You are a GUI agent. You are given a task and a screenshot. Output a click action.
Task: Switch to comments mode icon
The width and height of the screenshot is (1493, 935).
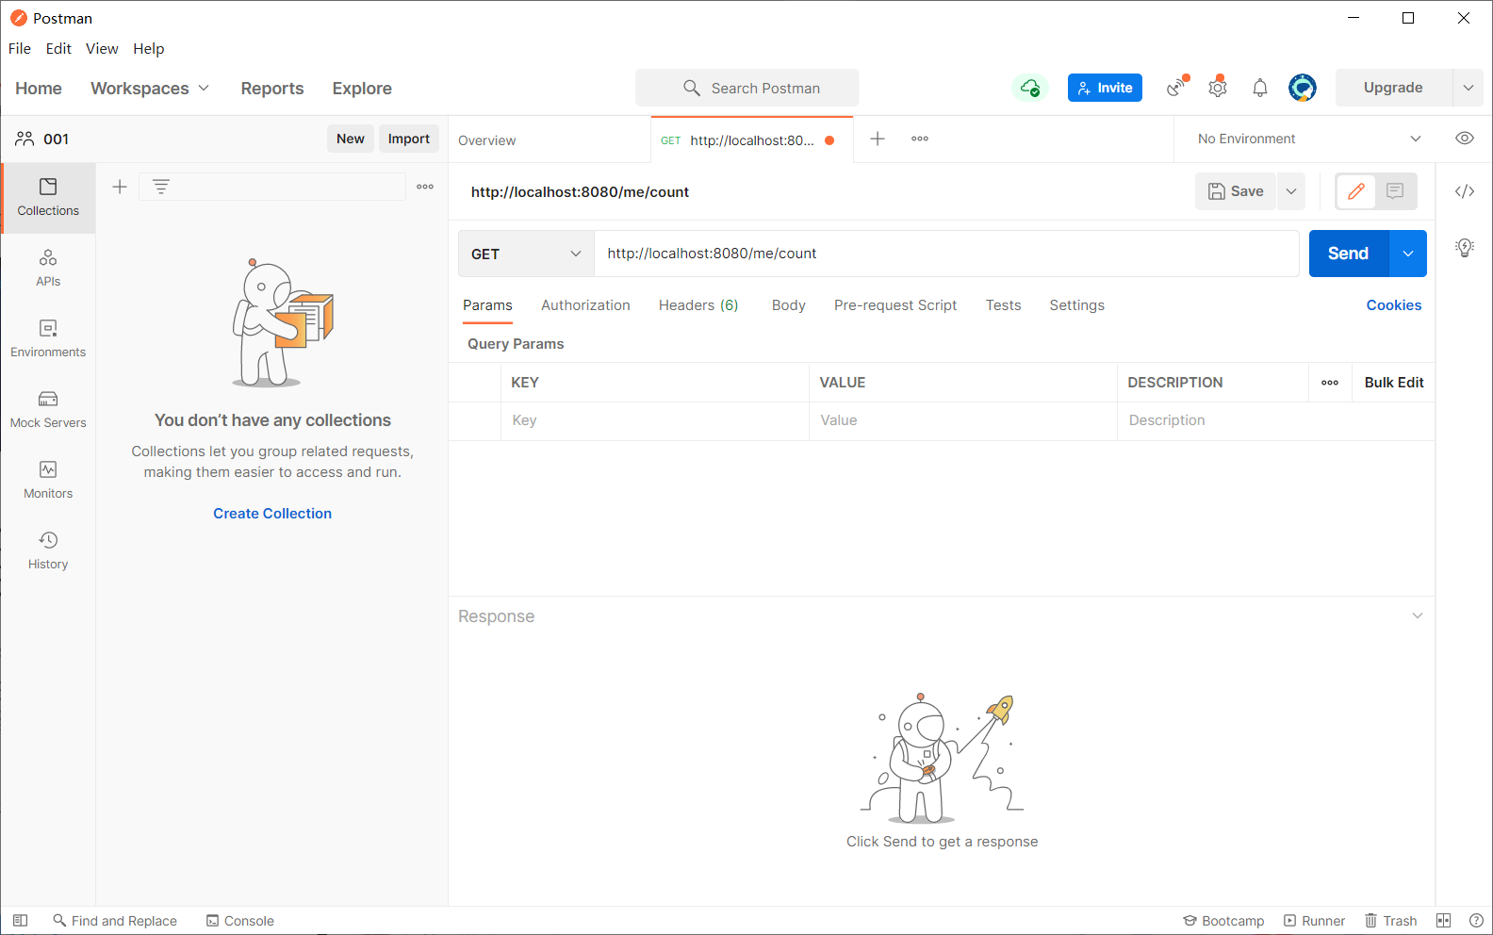point(1396,191)
